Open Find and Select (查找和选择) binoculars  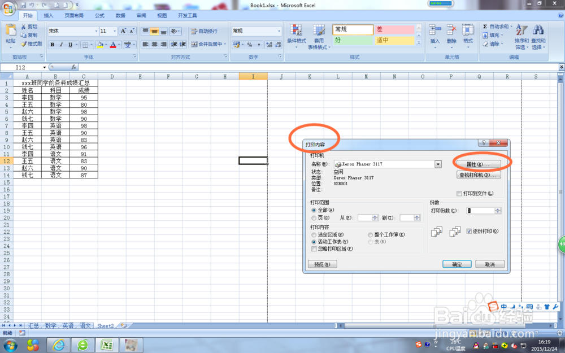[538, 37]
